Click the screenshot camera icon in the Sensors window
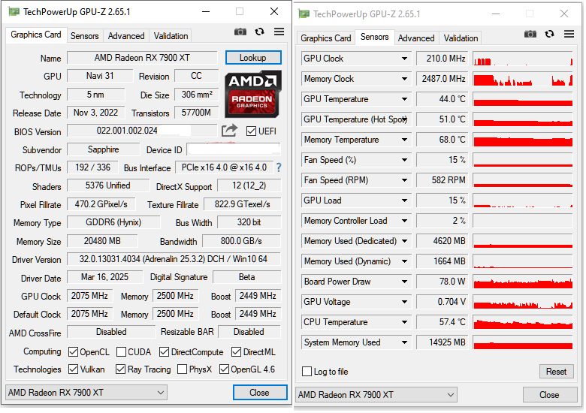 (x=530, y=35)
